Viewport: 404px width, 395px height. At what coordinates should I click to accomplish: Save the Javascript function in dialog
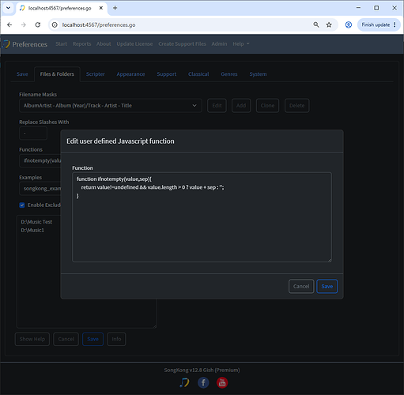tap(327, 286)
